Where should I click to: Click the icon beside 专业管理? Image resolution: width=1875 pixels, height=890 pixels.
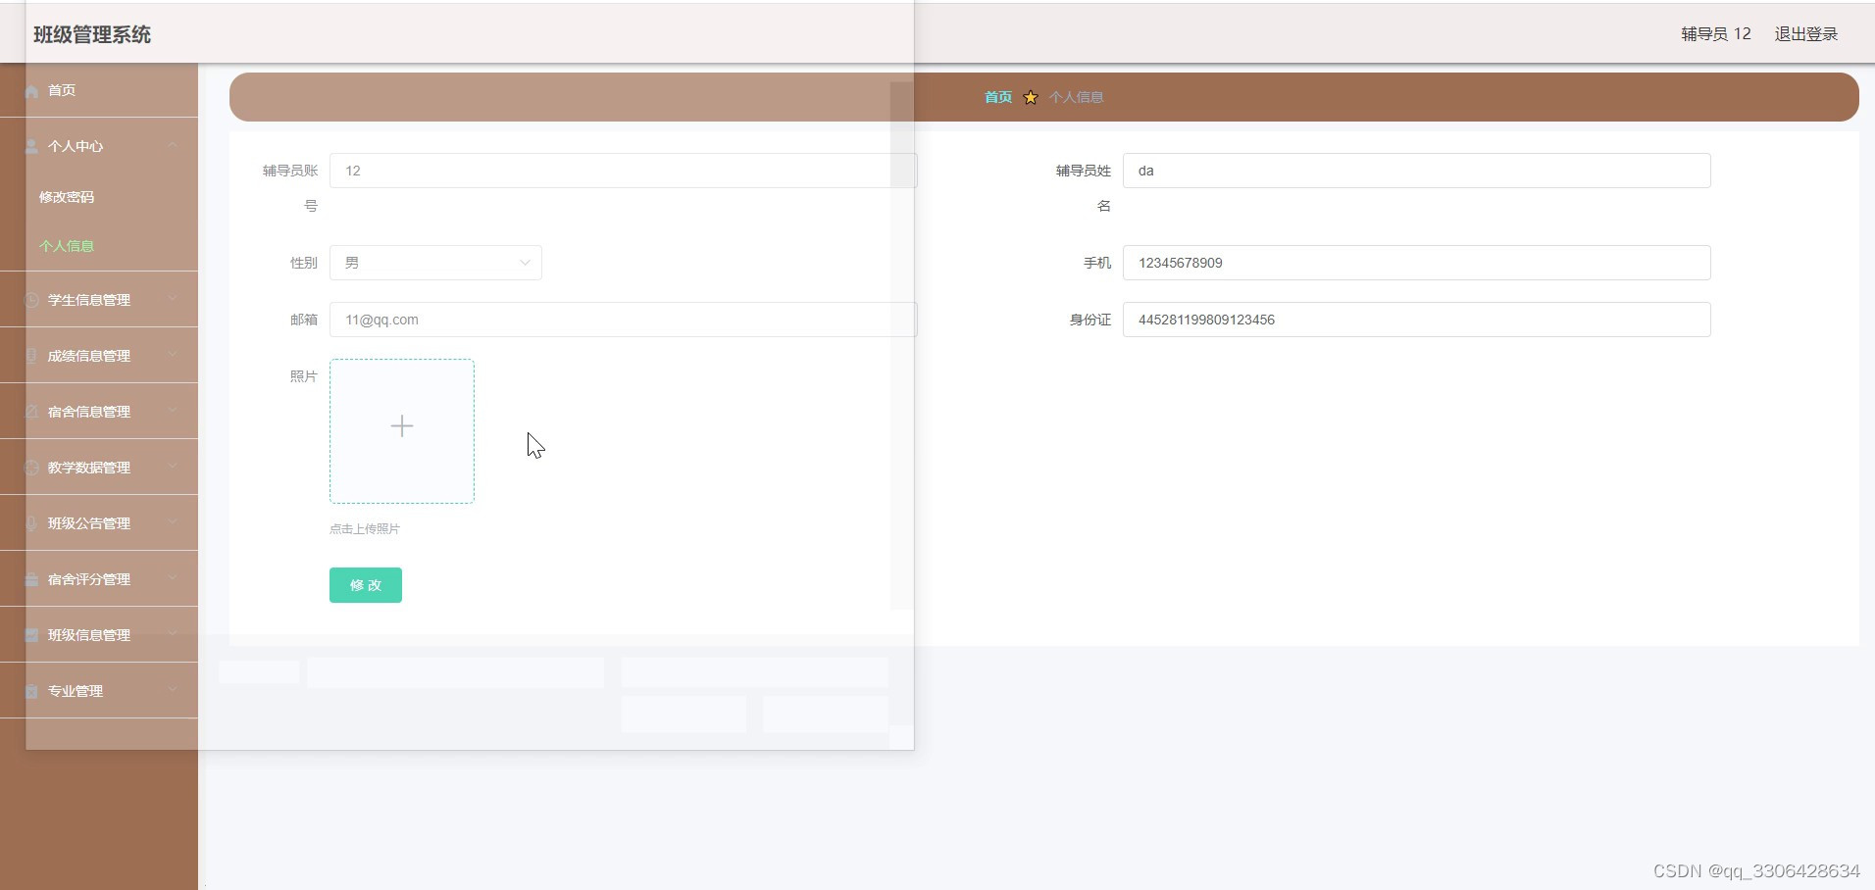(x=31, y=691)
